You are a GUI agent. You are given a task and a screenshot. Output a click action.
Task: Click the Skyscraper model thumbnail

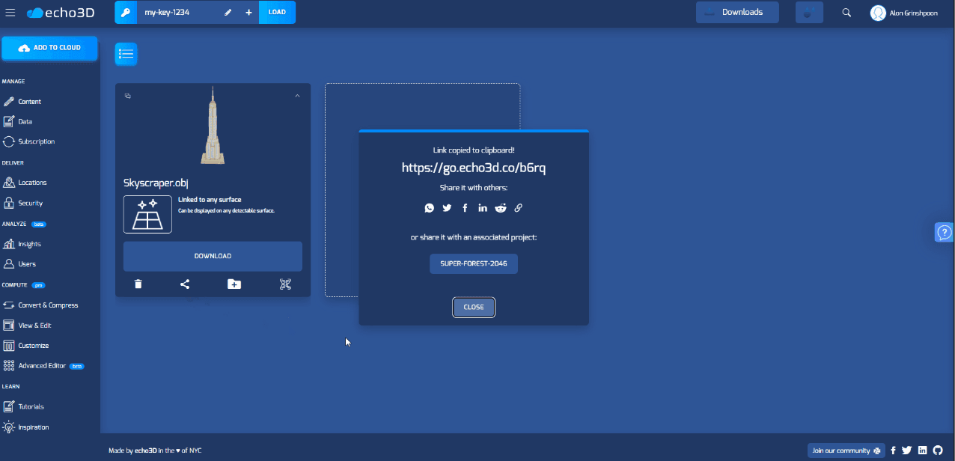coord(213,125)
